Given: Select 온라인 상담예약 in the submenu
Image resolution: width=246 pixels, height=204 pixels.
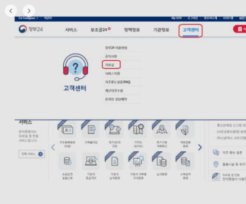Looking at the screenshot, I should (x=116, y=99).
